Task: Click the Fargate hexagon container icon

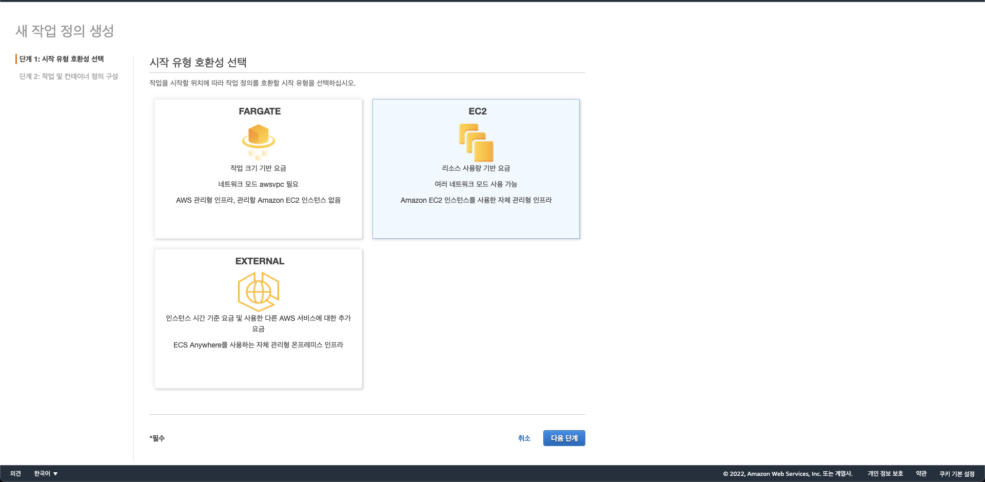Action: pos(259,142)
